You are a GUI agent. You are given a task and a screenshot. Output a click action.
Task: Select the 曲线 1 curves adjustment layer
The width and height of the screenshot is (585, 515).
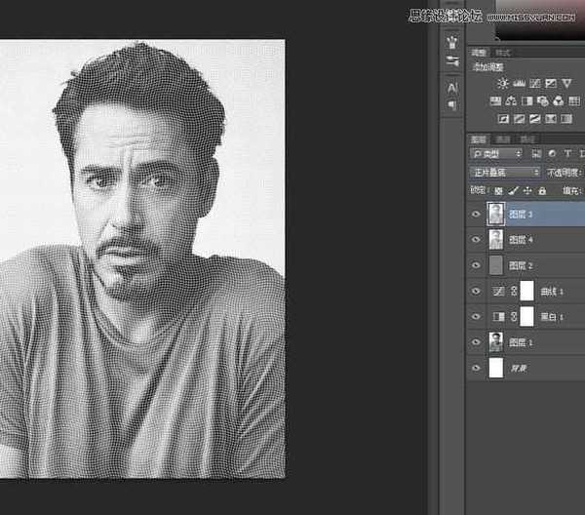[556, 291]
